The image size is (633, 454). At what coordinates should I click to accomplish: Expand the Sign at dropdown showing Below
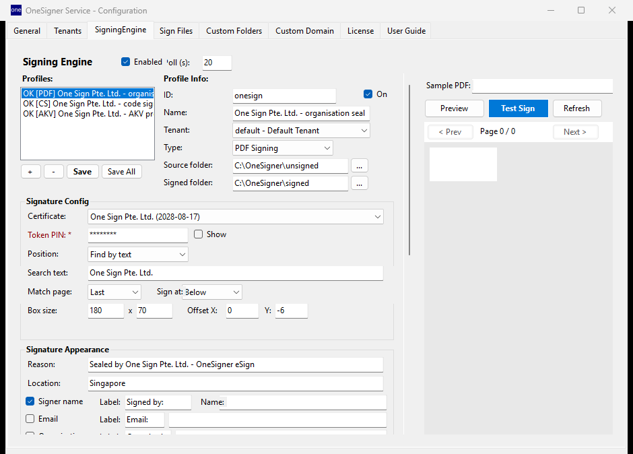click(212, 292)
